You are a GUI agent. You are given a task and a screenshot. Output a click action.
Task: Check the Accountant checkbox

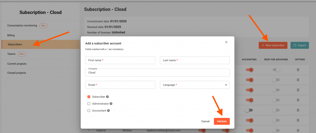coord(89,110)
